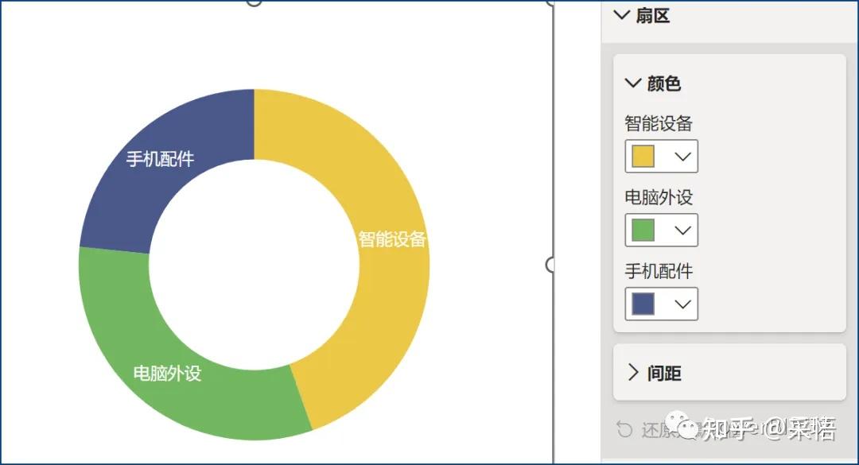Click the blue 手机配件 color swatch
Image resolution: width=859 pixels, height=465 pixels.
pos(643,304)
